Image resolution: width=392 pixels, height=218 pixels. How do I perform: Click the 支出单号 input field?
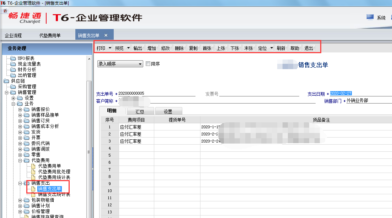[x=157, y=93]
